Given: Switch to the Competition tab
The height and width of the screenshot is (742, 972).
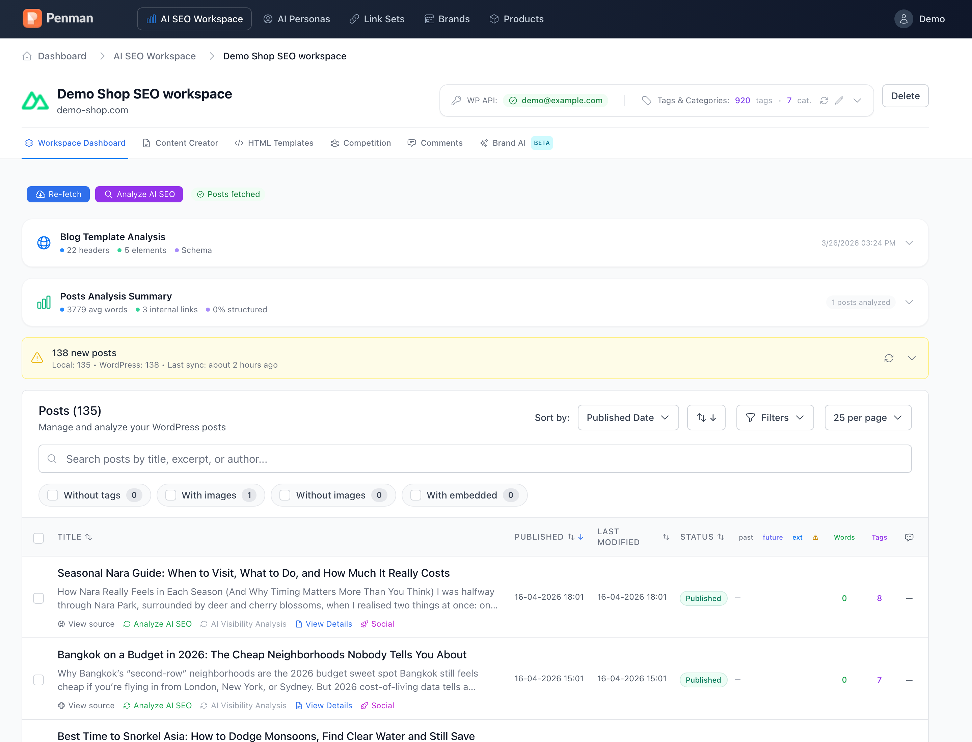Looking at the screenshot, I should (361, 143).
